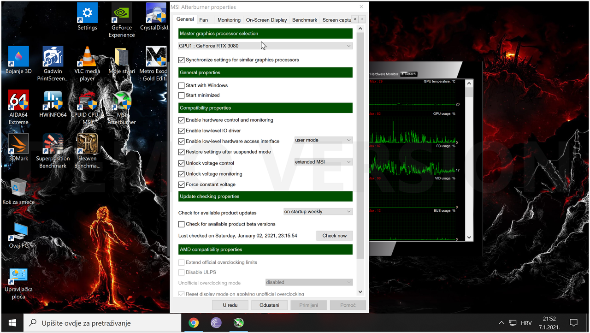The image size is (590, 333).
Task: Click the Windows search box
Action: click(x=102, y=323)
